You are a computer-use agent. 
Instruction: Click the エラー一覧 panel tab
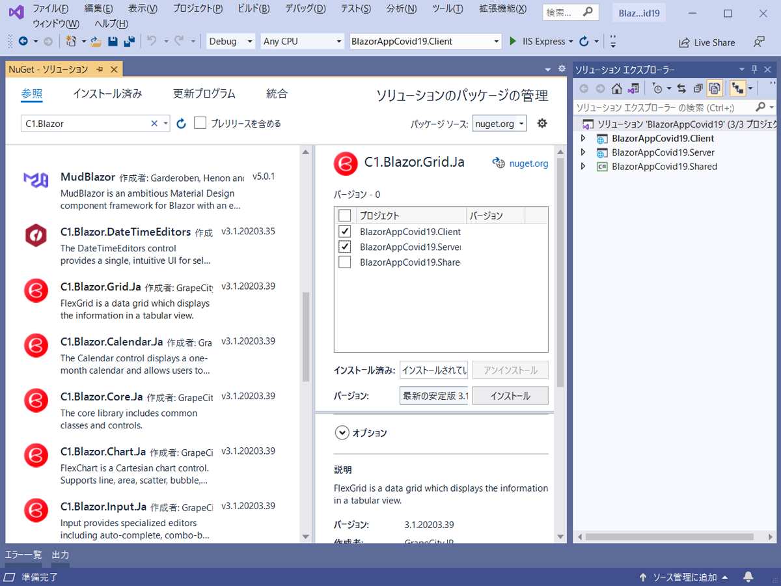(23, 555)
